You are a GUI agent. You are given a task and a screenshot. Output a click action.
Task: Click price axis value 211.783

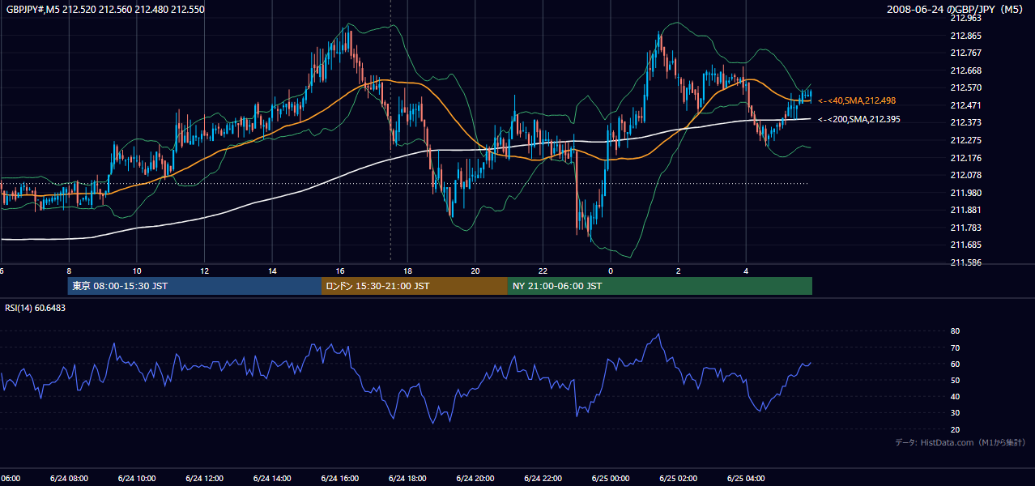965,228
